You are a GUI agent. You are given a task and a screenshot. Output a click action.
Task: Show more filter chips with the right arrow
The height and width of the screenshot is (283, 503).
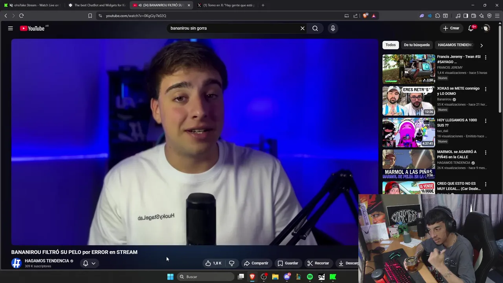[481, 45]
